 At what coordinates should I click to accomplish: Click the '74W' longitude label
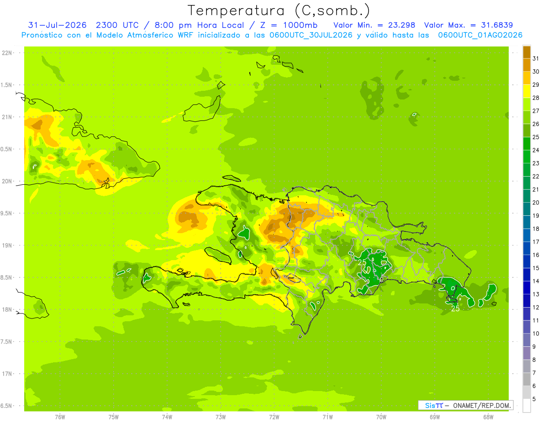167,417
